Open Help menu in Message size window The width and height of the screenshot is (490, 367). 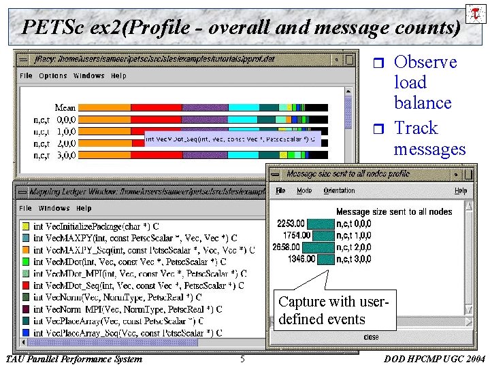coord(461,190)
